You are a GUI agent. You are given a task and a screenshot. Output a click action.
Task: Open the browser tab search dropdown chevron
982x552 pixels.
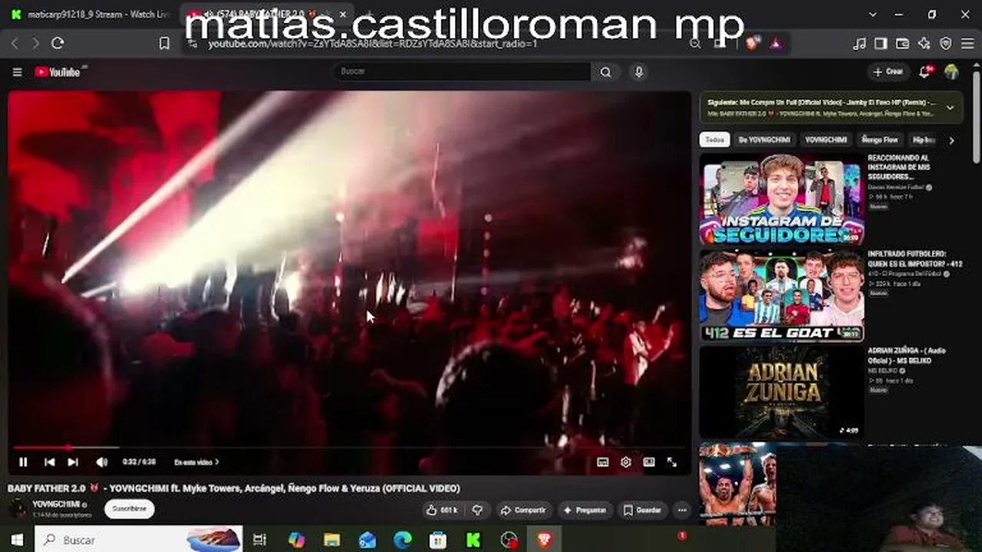coord(872,15)
